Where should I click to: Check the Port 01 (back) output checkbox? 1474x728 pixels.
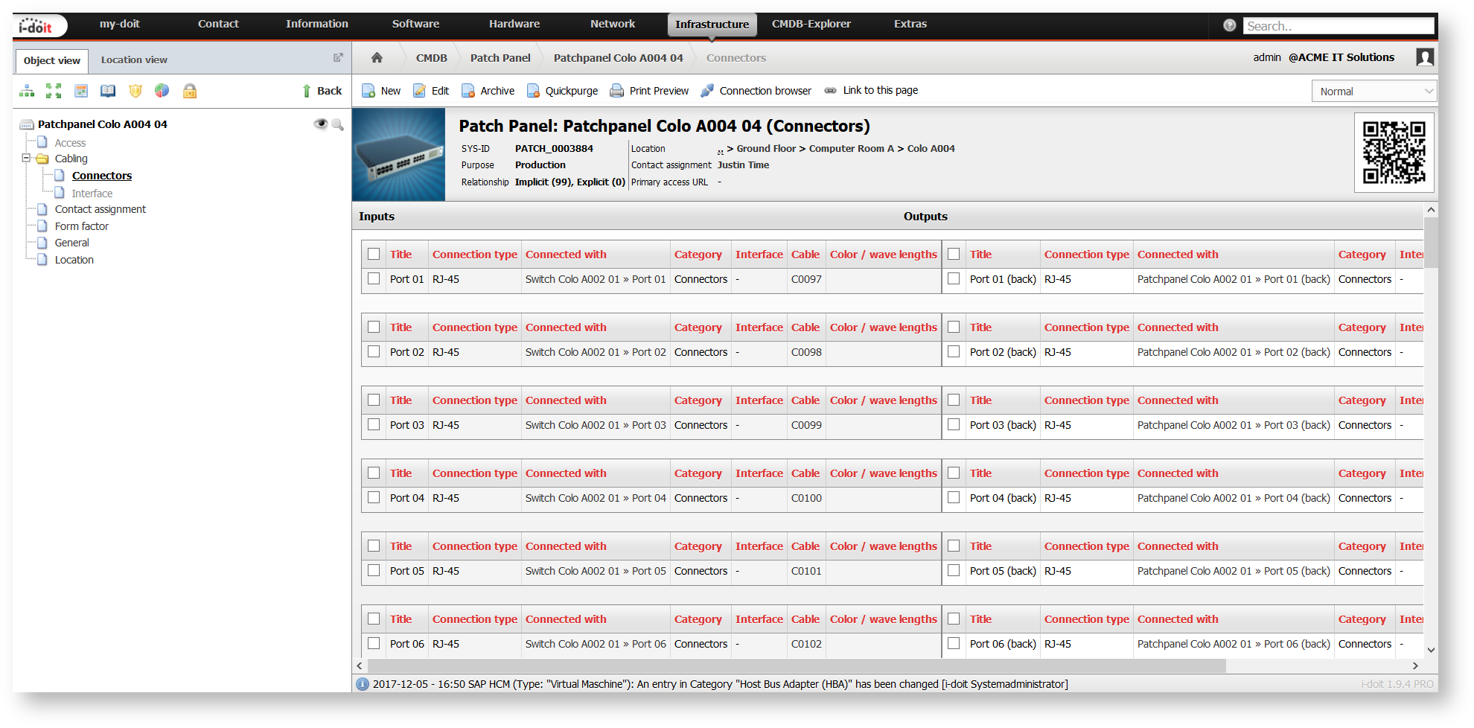(954, 278)
